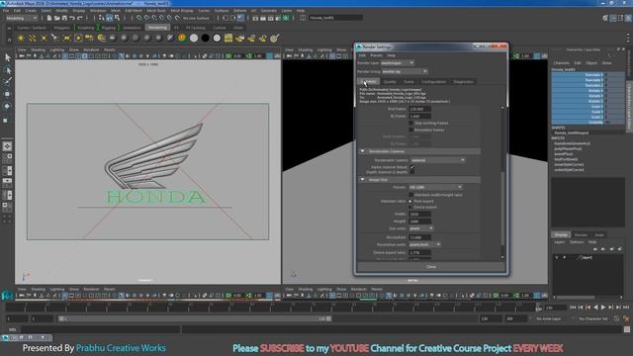This screenshot has height=356, width=633.
Task: Click the Width input field in Image Size
Action: (419, 215)
